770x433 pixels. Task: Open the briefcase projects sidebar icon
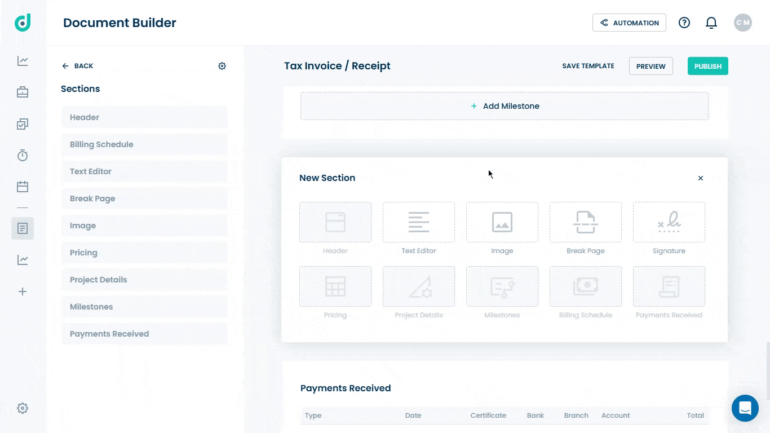pos(23,92)
